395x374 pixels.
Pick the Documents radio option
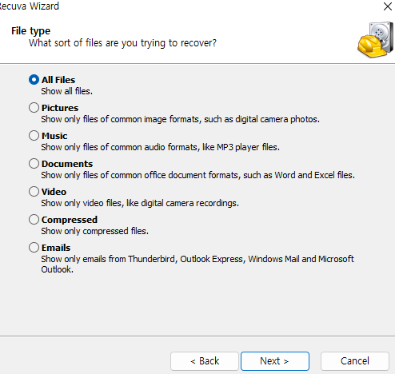pos(34,164)
